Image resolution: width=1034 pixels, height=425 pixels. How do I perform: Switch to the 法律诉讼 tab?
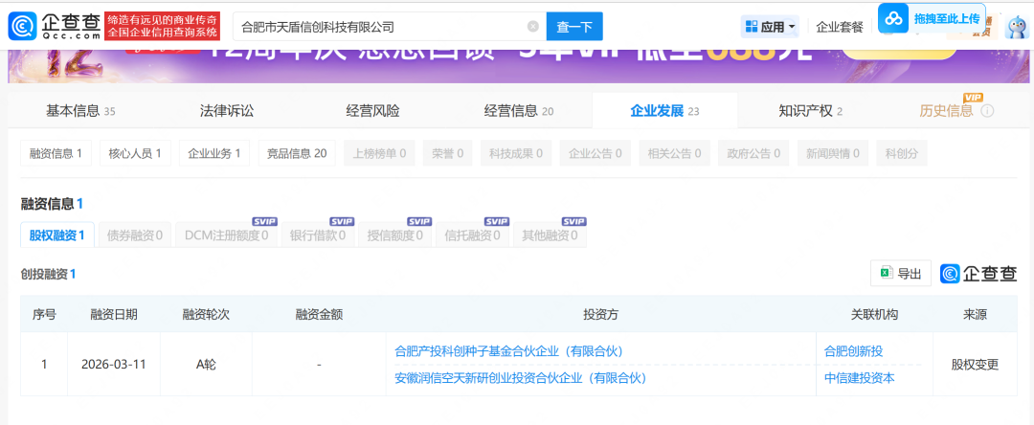pos(226,111)
